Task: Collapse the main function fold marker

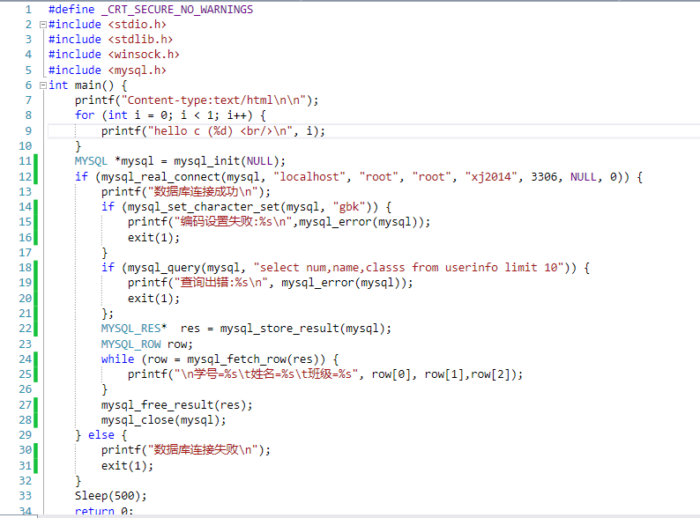Action: click(42, 85)
